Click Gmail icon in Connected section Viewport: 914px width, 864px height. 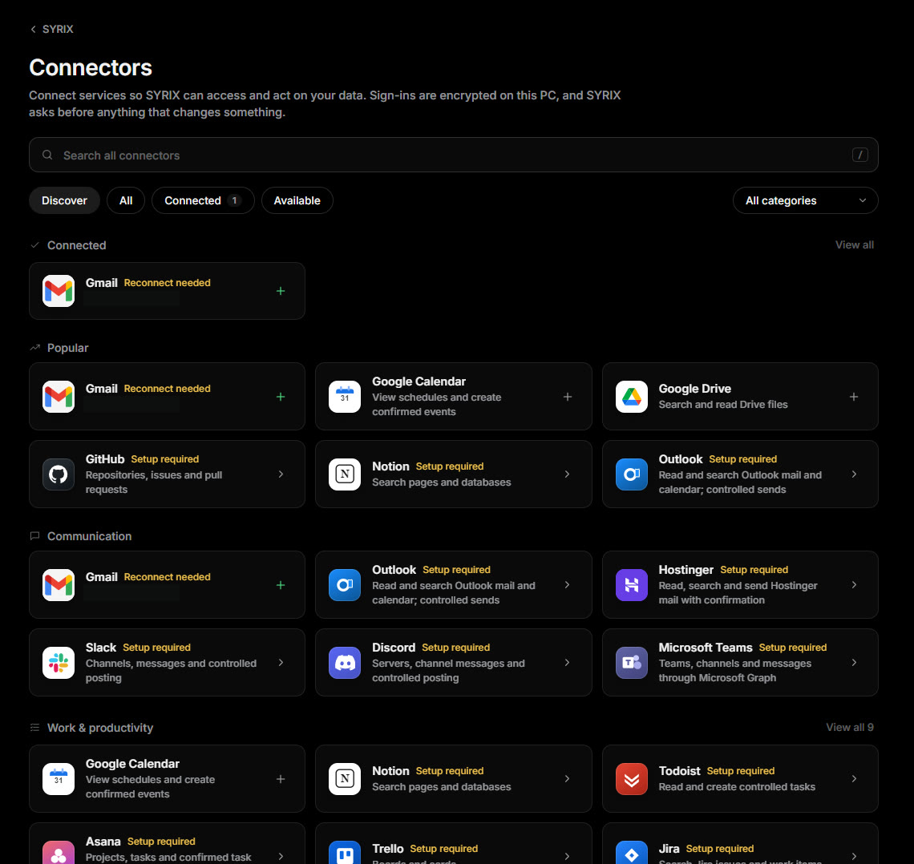59,291
